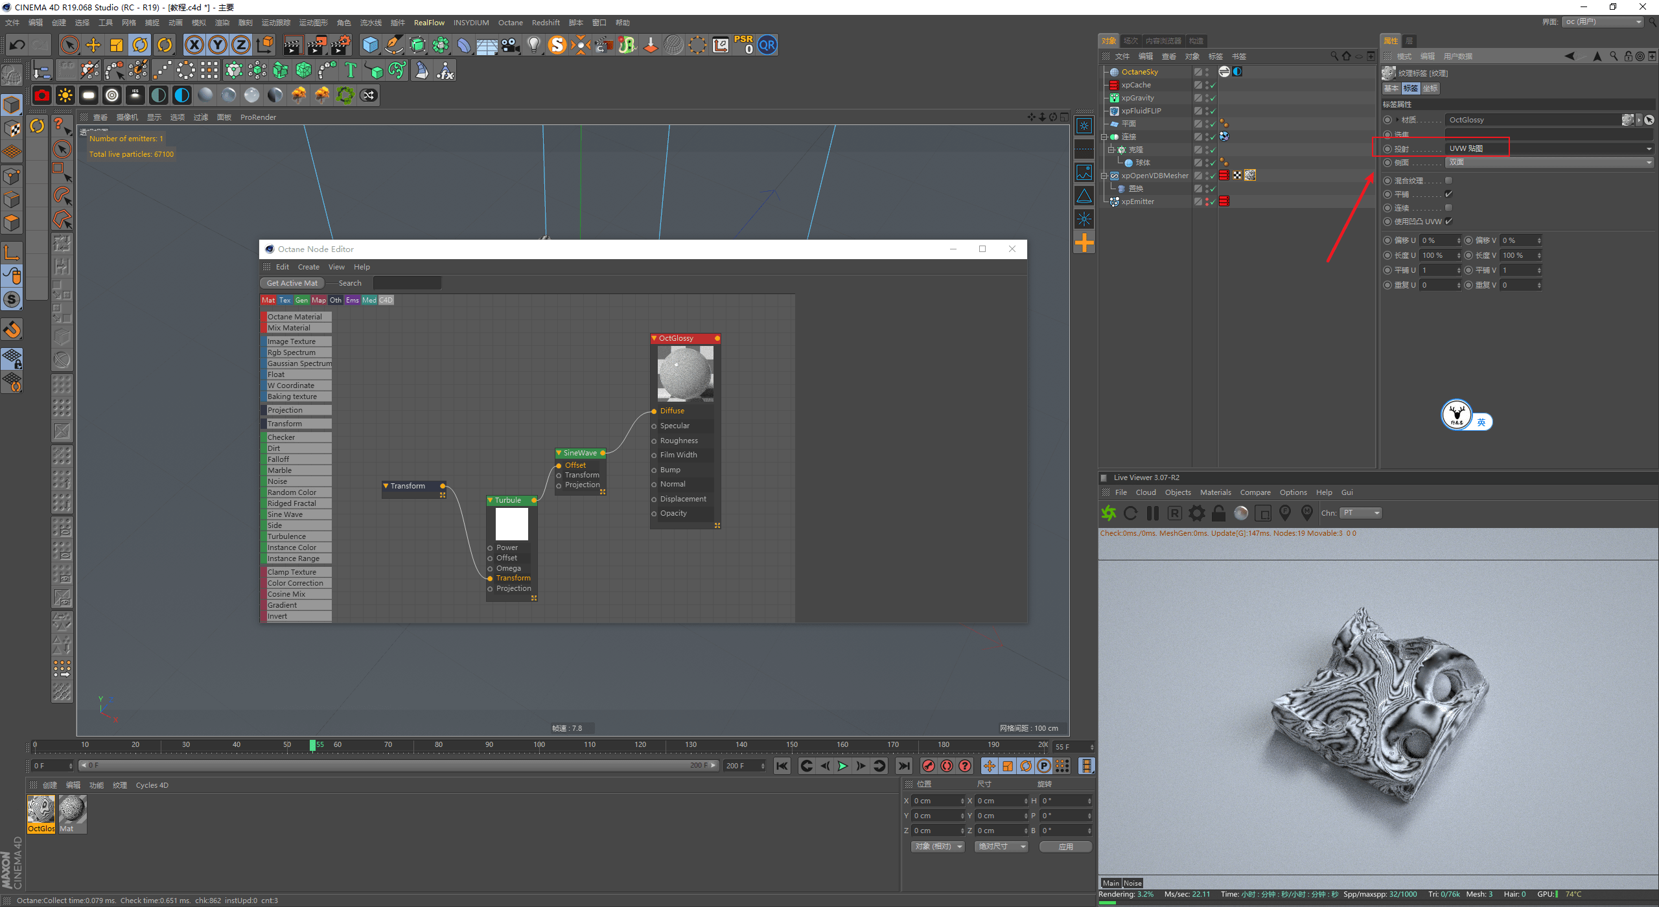Open the Octane main menu
This screenshot has width=1659, height=907.
(511, 23)
